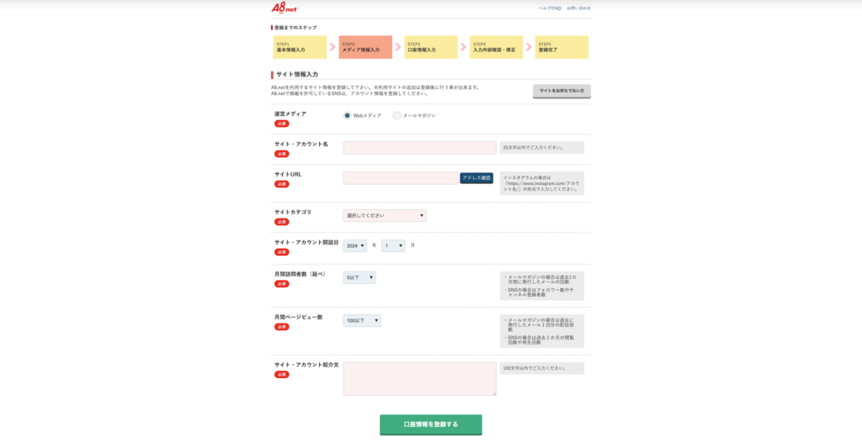
Task: Open the month dropdown for account opening date
Action: click(x=393, y=245)
